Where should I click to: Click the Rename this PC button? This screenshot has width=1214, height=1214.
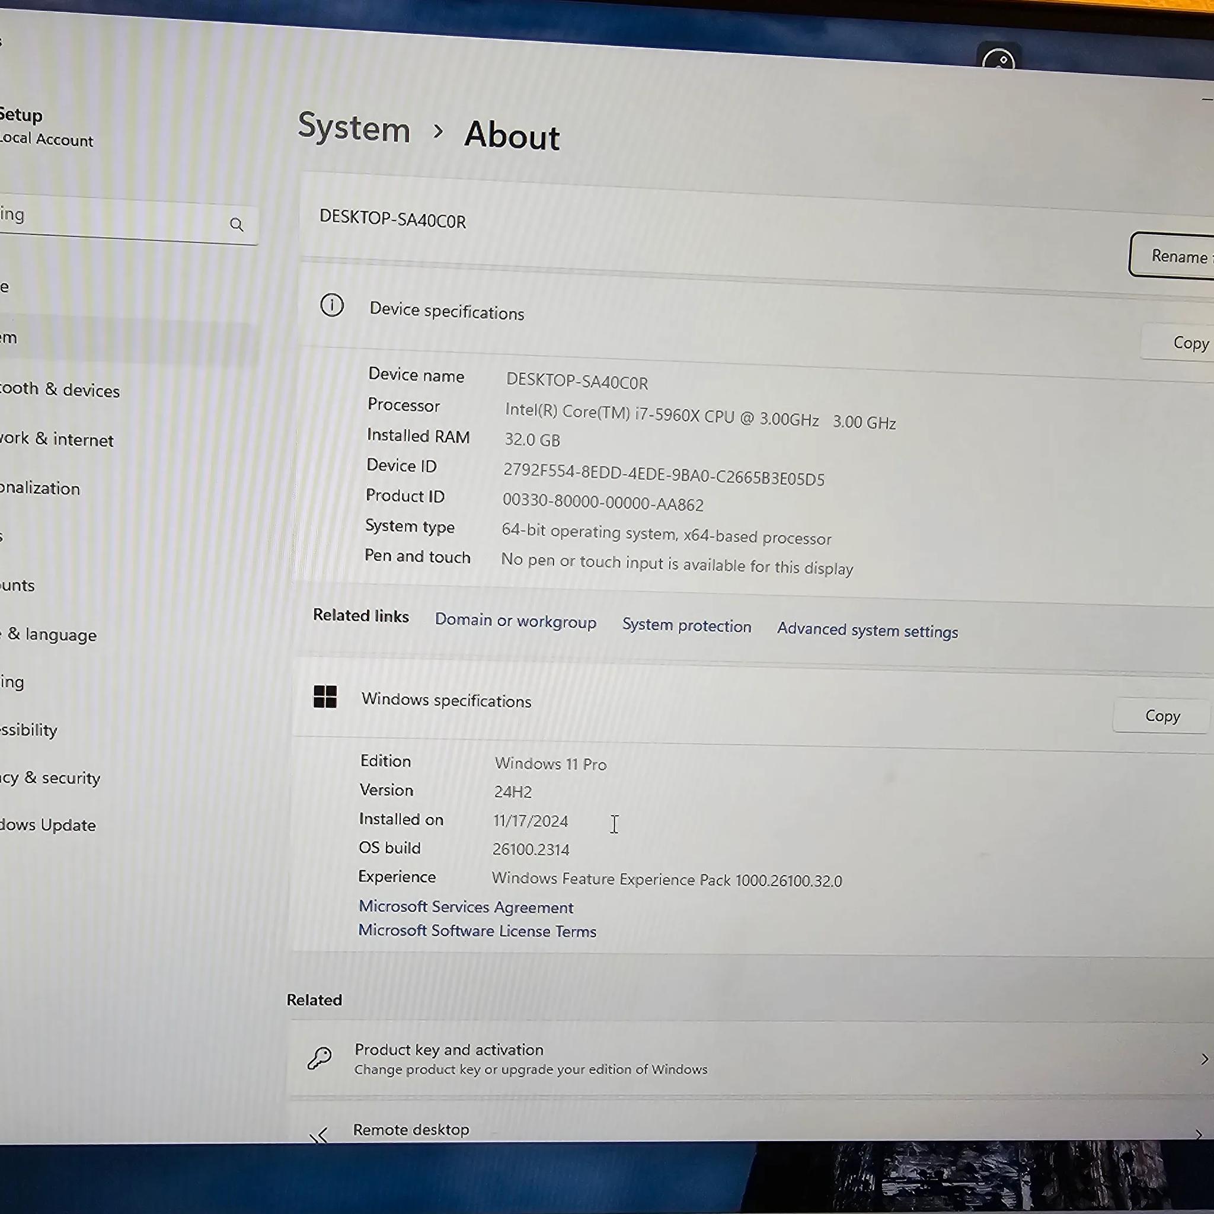pos(1173,255)
